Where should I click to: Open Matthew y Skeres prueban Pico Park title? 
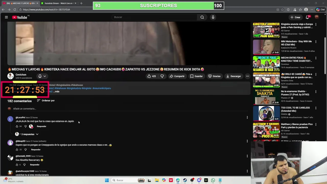point(297,126)
